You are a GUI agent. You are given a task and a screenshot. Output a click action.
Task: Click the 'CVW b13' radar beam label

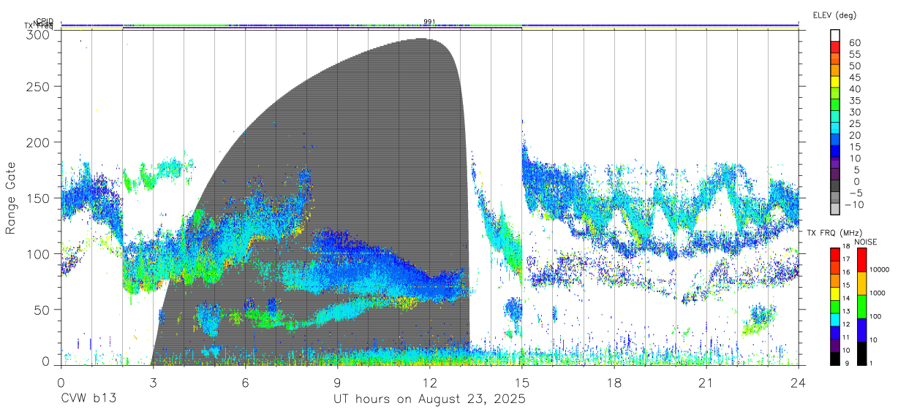(88, 399)
